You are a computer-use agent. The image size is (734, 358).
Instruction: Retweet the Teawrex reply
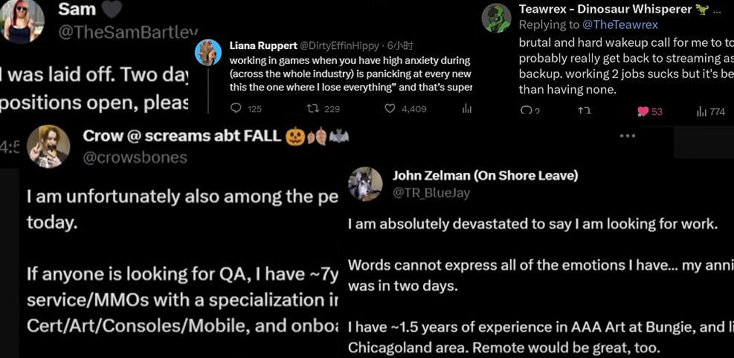pyautogui.click(x=585, y=111)
